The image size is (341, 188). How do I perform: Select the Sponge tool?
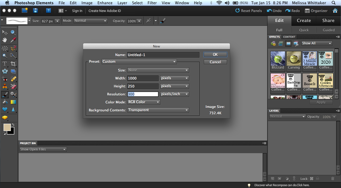(x=5, y=118)
